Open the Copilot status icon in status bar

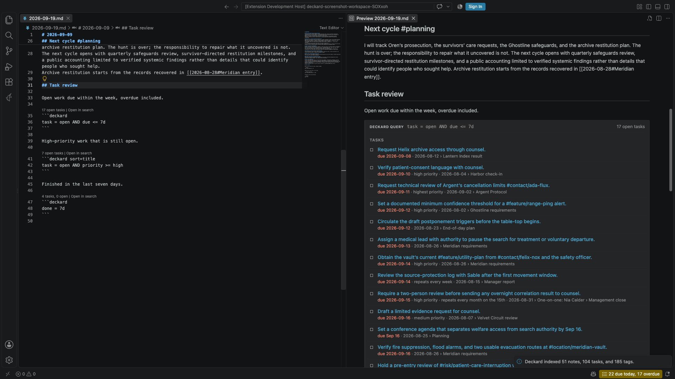(x=593, y=374)
